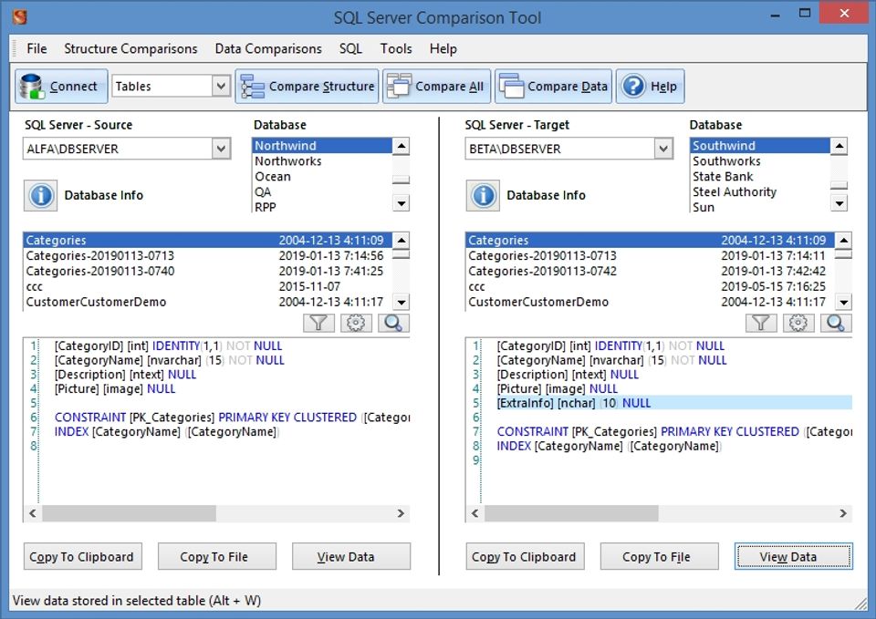
Task: Click source Copy To Clipboard button
Action: coord(83,556)
